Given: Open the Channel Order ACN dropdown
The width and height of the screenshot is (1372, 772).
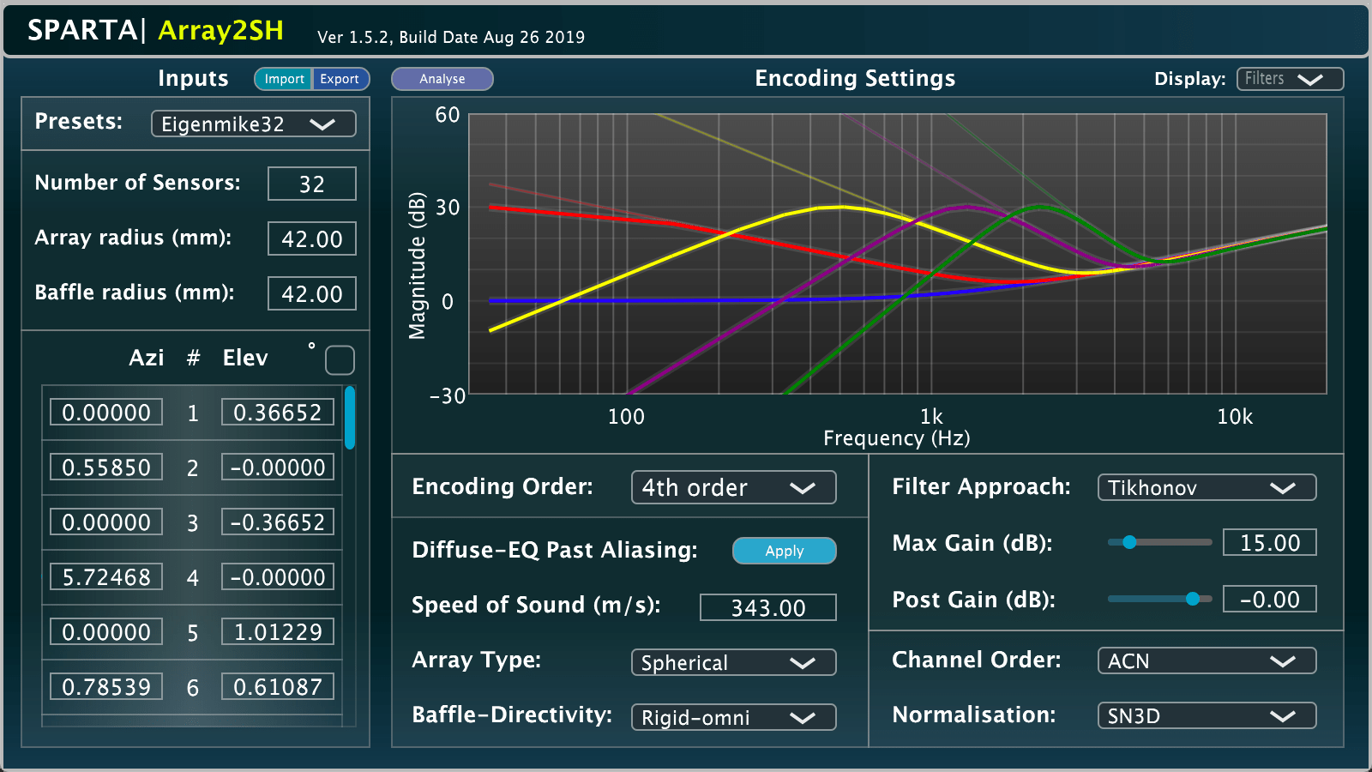Looking at the screenshot, I should coord(1207,661).
